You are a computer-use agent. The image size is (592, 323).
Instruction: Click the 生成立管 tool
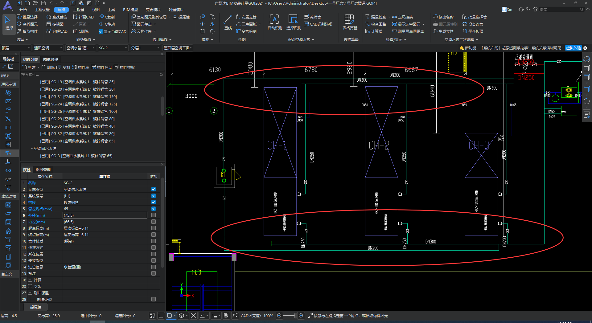click(x=443, y=31)
